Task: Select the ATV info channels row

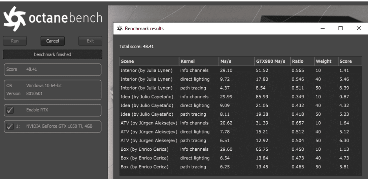Action: (x=241, y=123)
